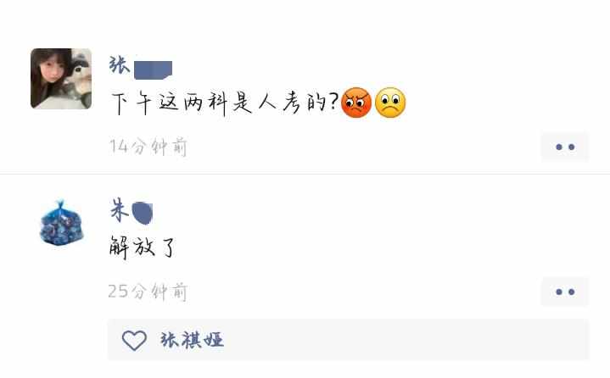Select the post text 解放了
The image size is (610, 378).
pyautogui.click(x=143, y=247)
